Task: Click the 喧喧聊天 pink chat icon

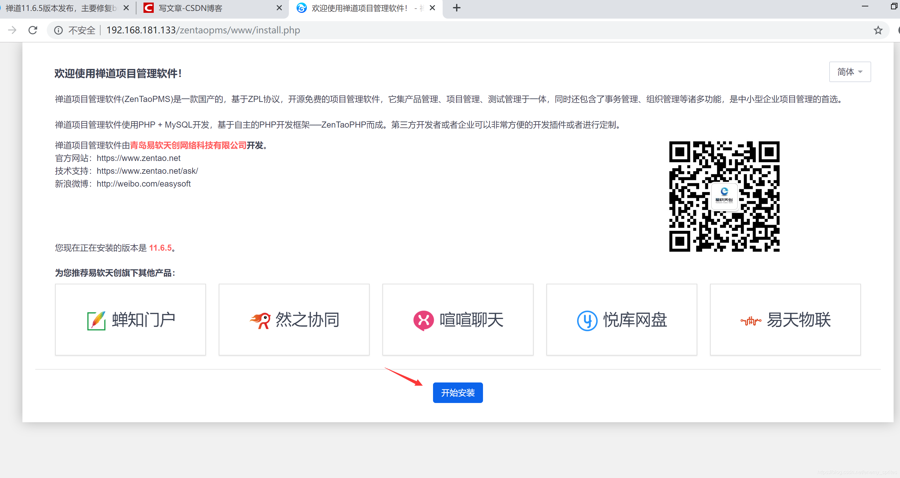Action: pos(423,320)
